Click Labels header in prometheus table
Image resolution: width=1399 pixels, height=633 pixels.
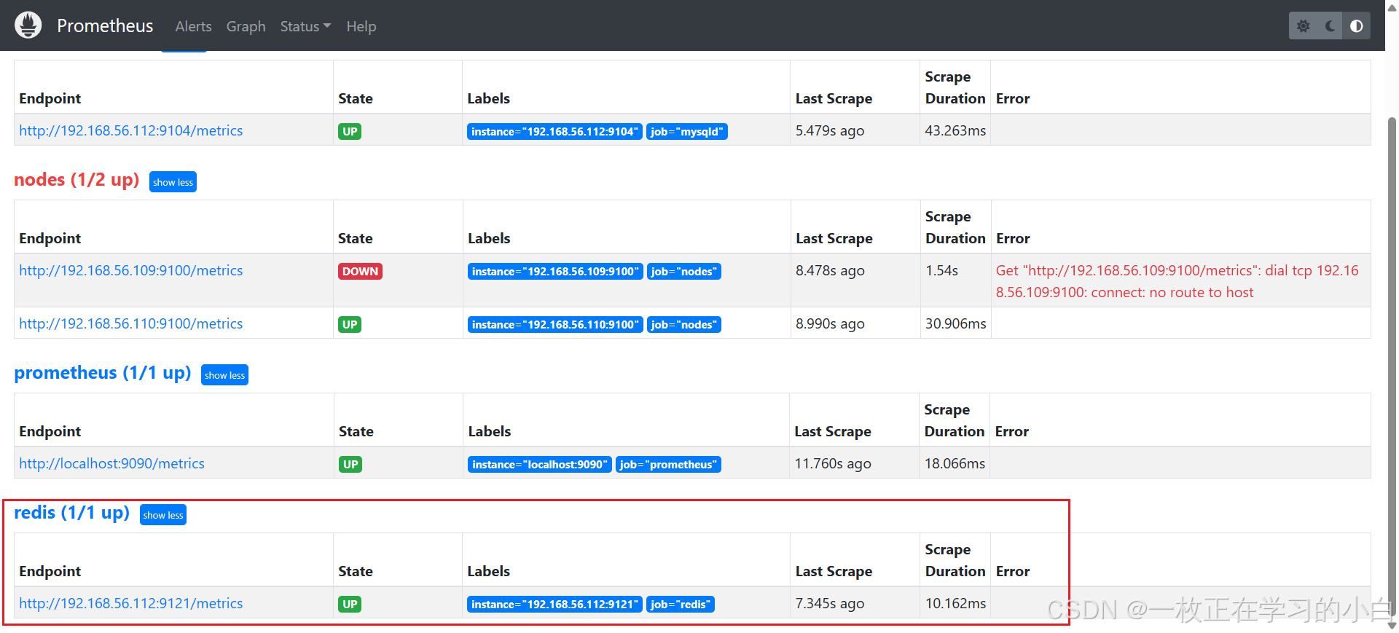(490, 431)
